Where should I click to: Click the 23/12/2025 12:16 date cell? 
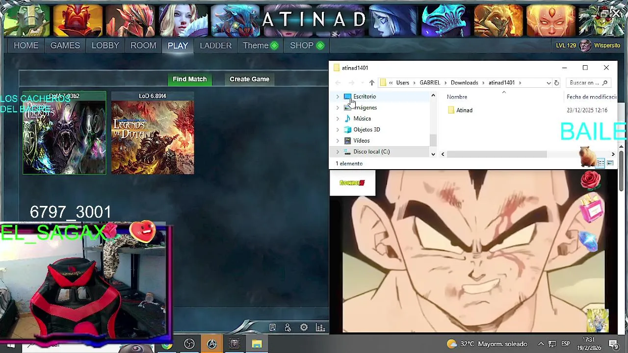click(587, 110)
